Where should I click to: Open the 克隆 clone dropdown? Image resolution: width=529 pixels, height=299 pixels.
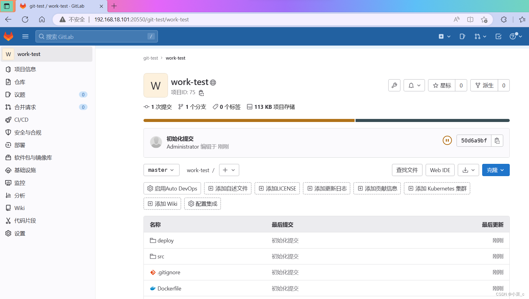496,170
